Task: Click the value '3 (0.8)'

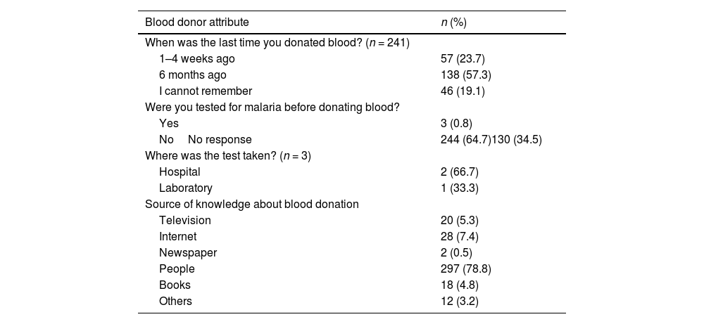Action: [456, 124]
